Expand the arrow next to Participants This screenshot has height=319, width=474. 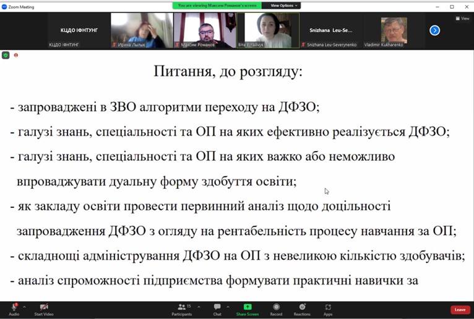[199, 307]
